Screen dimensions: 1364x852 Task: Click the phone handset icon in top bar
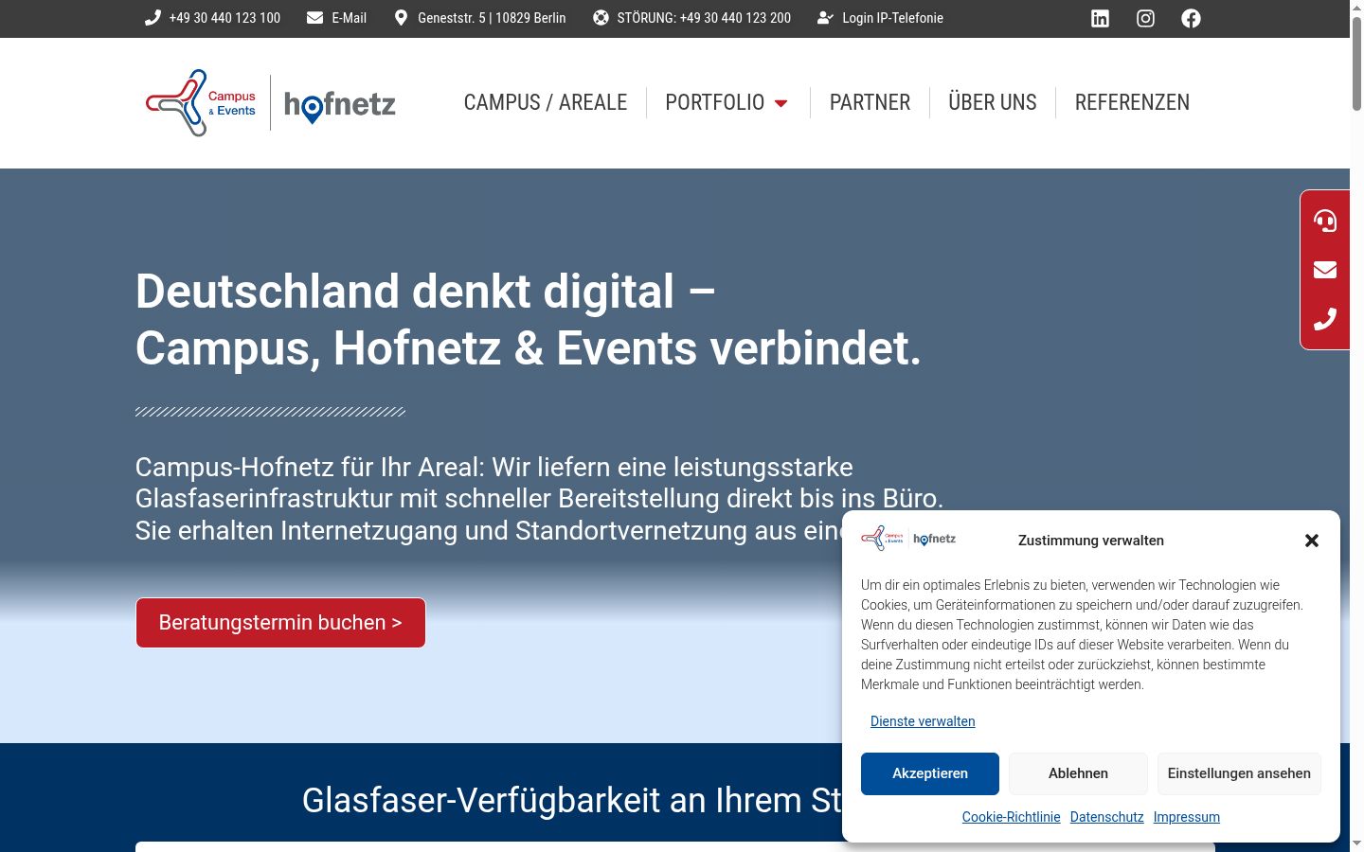153,18
